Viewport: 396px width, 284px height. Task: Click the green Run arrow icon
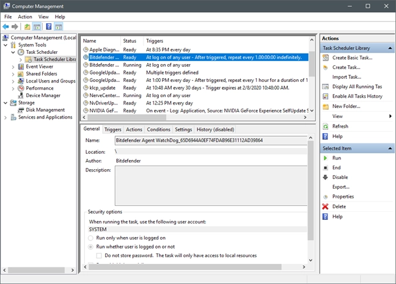326,158
